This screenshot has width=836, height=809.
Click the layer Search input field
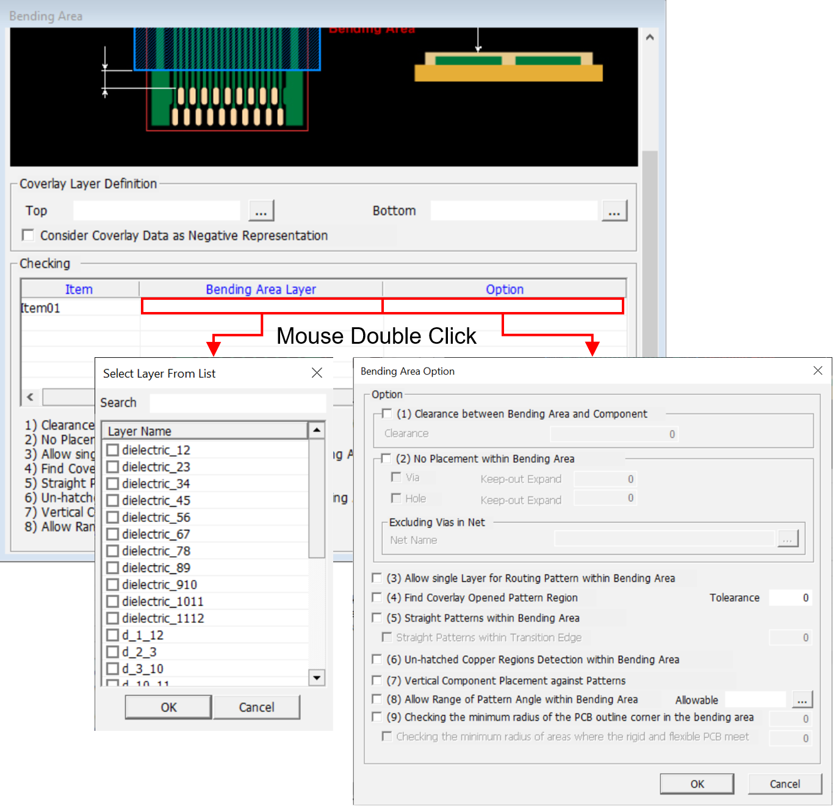(x=237, y=403)
